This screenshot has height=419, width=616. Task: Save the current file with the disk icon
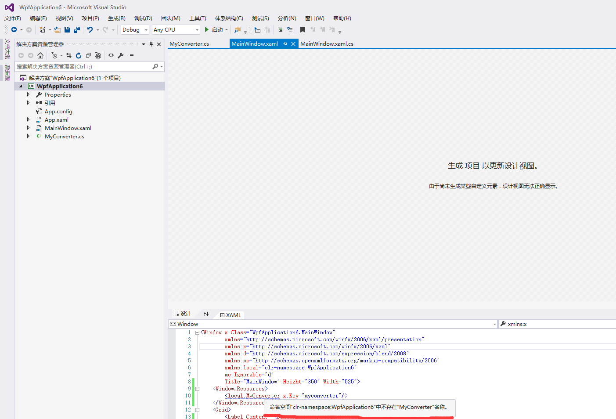click(67, 29)
